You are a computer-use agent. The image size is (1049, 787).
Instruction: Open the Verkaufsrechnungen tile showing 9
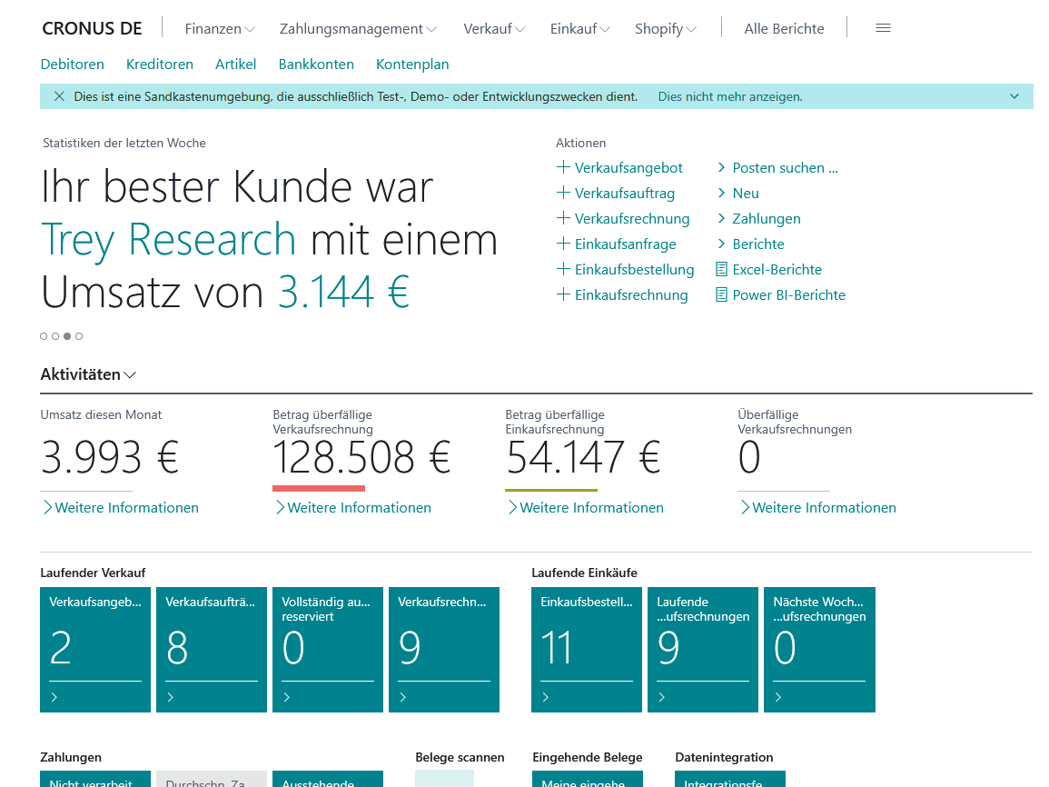tap(443, 649)
